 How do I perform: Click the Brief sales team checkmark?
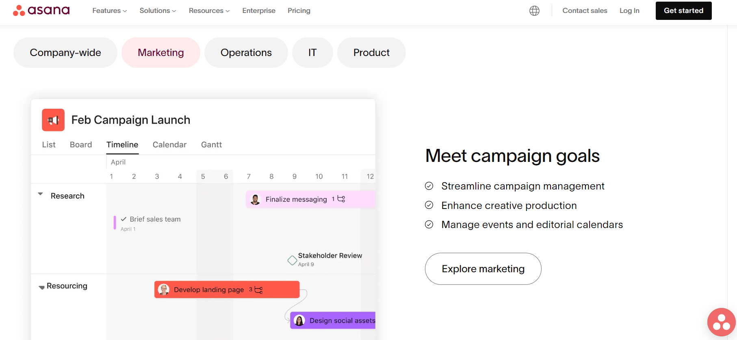point(124,219)
